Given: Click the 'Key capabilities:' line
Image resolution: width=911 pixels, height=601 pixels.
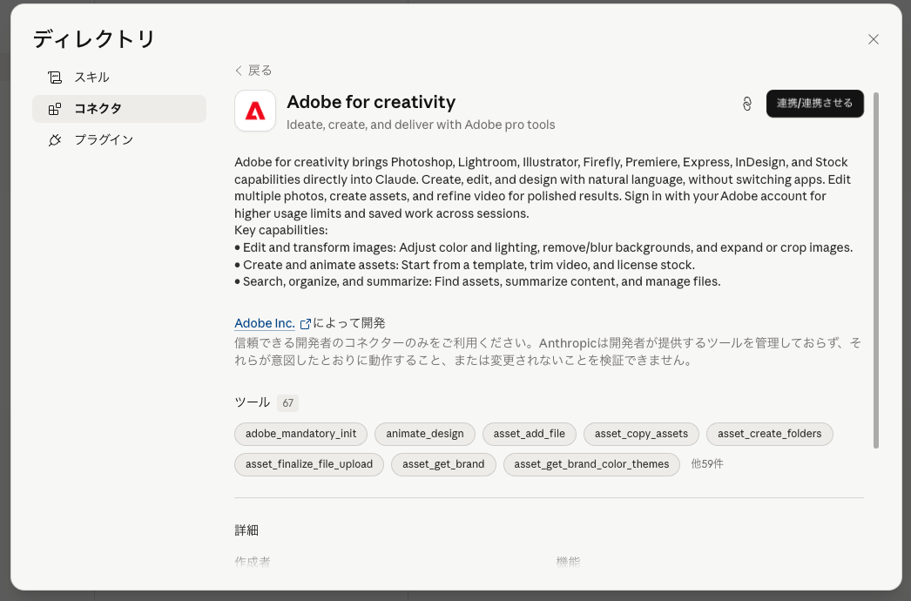Looking at the screenshot, I should pos(281,230).
